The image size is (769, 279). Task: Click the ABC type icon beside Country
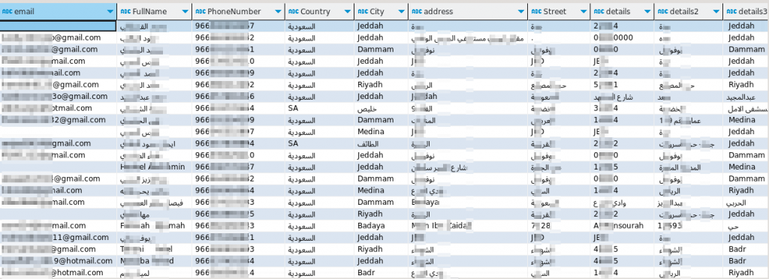294,11
